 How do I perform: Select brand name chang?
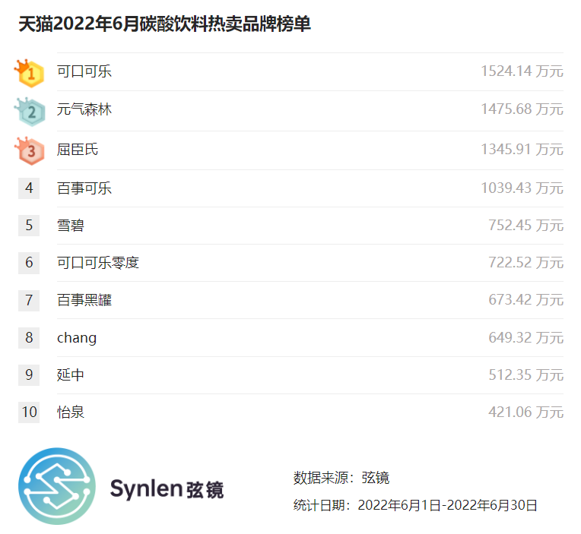coord(77,338)
